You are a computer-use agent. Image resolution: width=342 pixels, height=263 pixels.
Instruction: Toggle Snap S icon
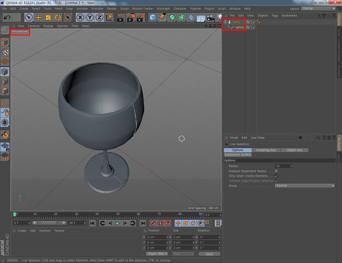point(5,123)
